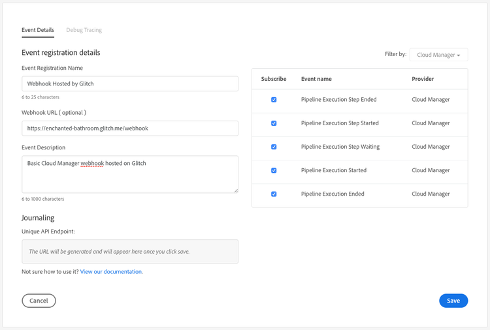Click the Unique API Endpoint box
490x330 pixels.
pos(129,251)
